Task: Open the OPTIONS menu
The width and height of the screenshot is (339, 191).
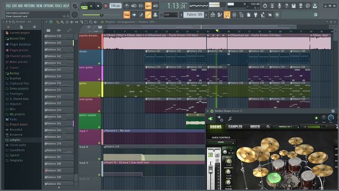Action: point(48,6)
